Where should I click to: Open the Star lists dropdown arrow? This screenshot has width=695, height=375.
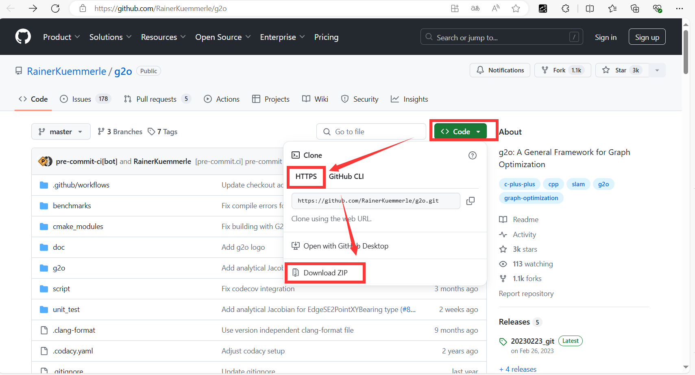coord(657,70)
